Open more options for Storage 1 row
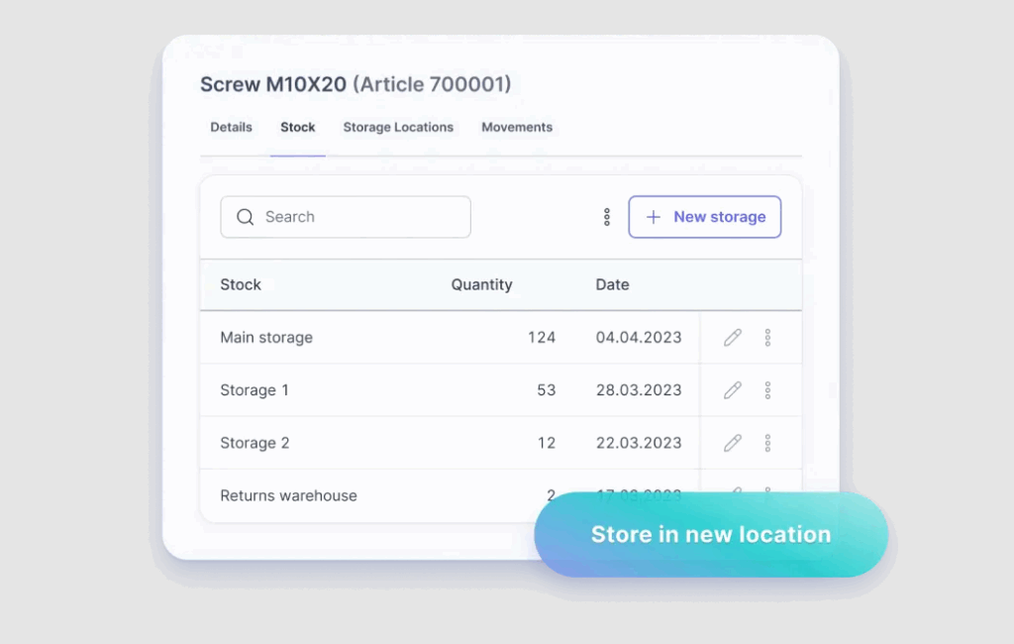This screenshot has width=1014, height=644. tap(767, 390)
